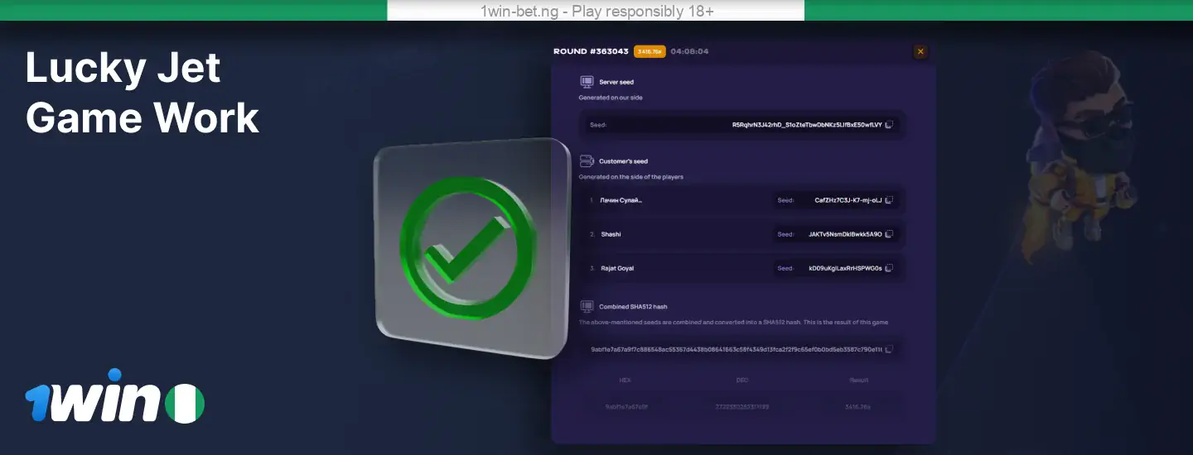Click the Result value in the table
Image resolution: width=1193 pixels, height=455 pixels.
(859, 406)
